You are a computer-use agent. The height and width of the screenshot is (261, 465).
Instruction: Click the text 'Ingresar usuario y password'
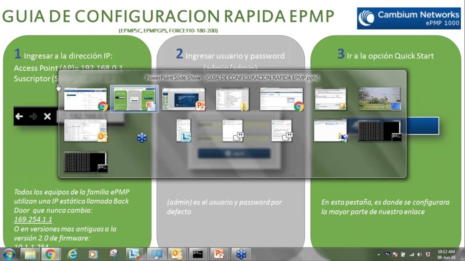[235, 56]
